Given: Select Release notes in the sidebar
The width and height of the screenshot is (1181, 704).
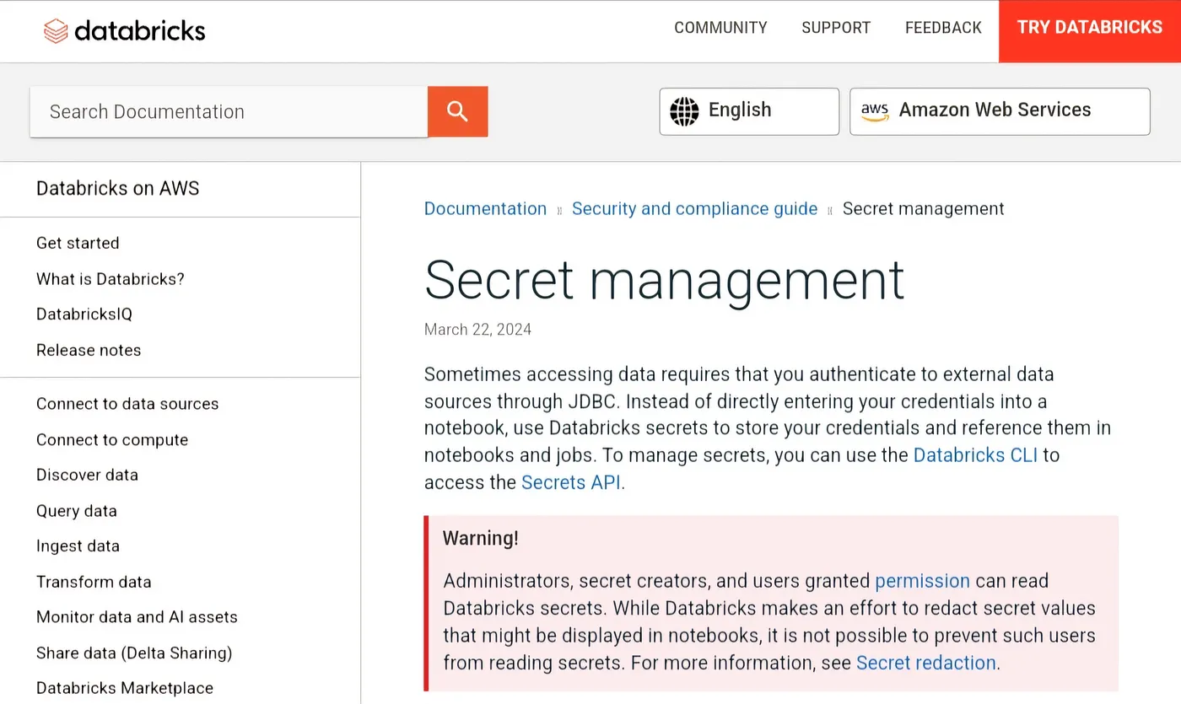Looking at the screenshot, I should click(89, 350).
